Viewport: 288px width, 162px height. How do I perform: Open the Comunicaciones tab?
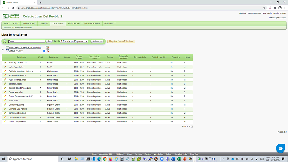[x=92, y=23]
